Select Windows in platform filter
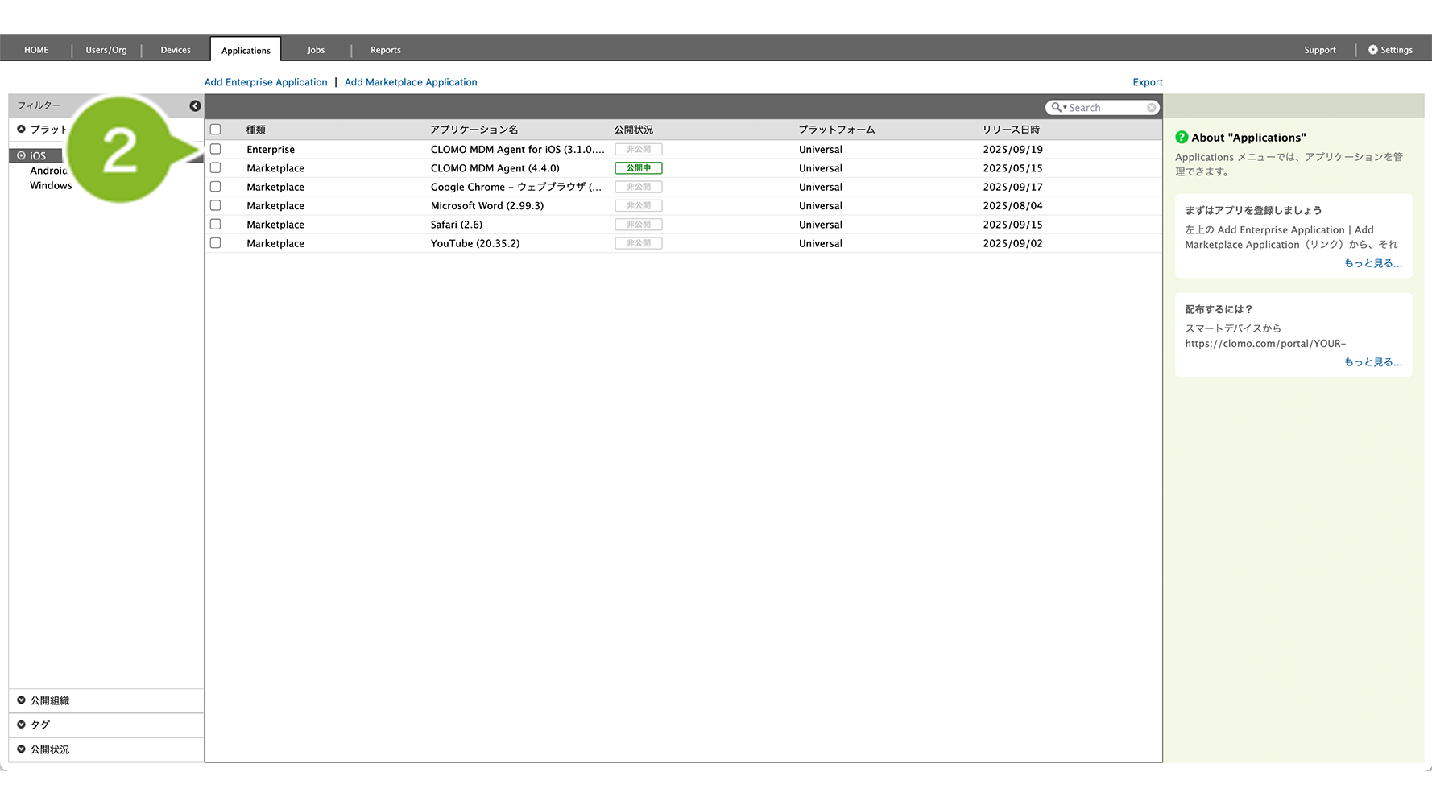 coord(51,185)
